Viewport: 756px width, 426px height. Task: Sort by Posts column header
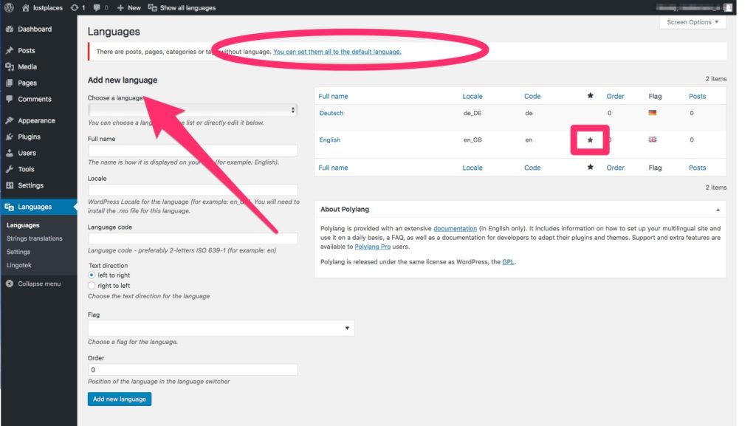click(697, 97)
